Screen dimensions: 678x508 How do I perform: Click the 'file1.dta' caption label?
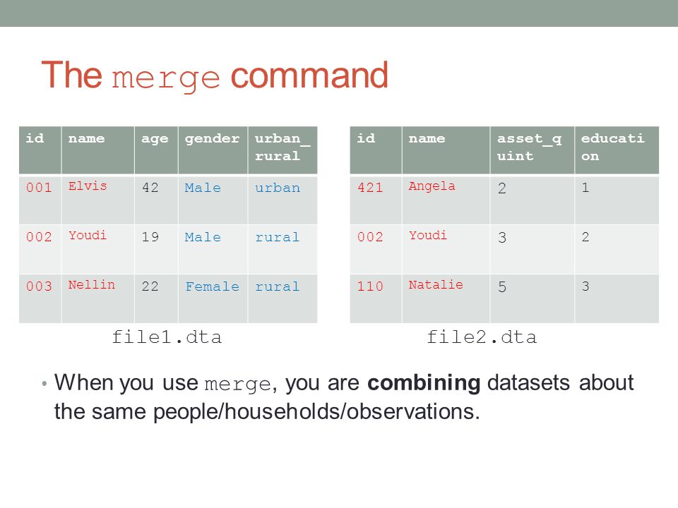(167, 337)
